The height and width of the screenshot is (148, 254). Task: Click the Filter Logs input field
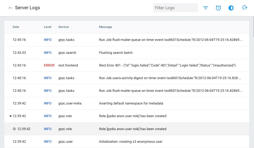tap(176, 8)
